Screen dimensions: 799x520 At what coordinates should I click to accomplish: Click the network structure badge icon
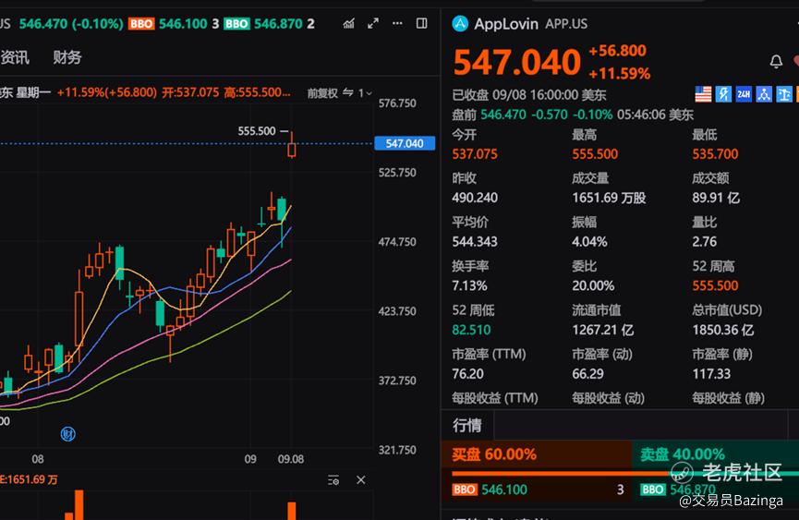[763, 94]
